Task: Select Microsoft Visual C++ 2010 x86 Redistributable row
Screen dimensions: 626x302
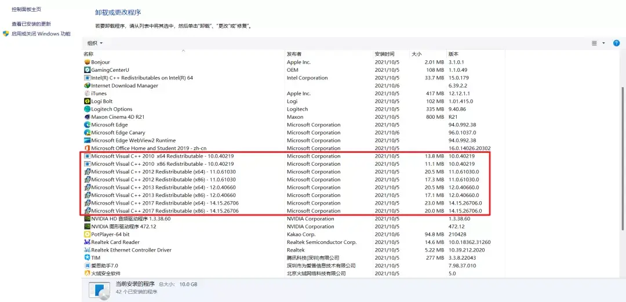Action: click(293, 164)
